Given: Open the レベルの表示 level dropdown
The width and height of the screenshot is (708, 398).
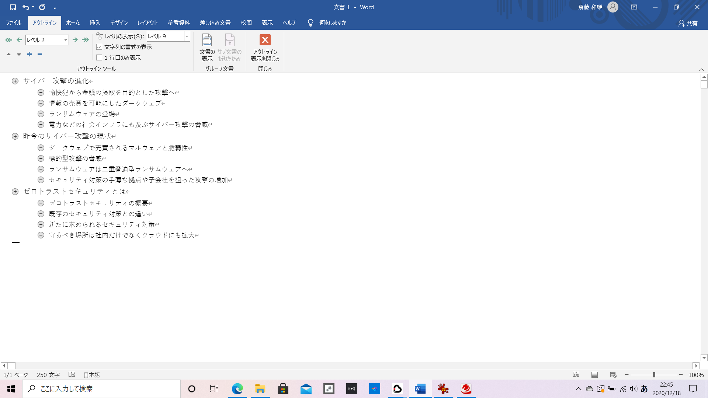Looking at the screenshot, I should [187, 36].
